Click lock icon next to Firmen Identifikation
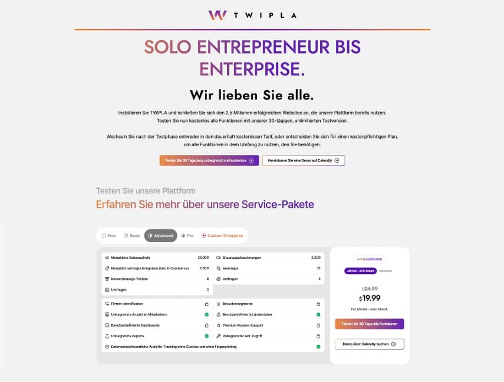Viewport: 504px width, 382px height. pos(207,304)
